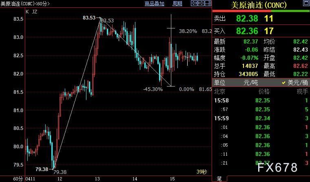The image size is (310, 182).
Task: Click the 北京 column header
Action: point(219,91)
